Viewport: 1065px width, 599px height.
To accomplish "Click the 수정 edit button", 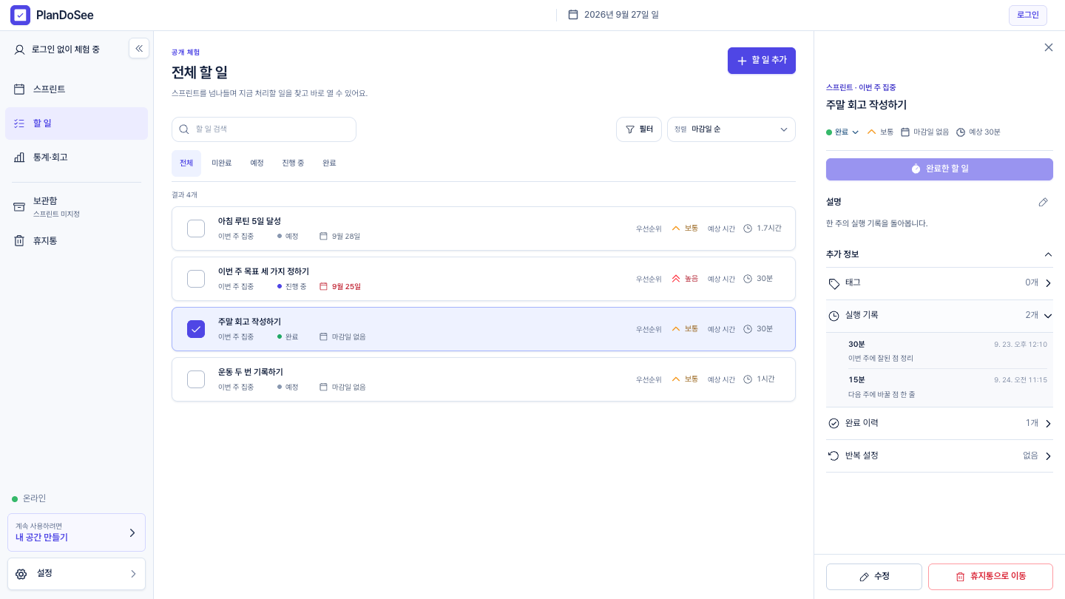I will [874, 577].
